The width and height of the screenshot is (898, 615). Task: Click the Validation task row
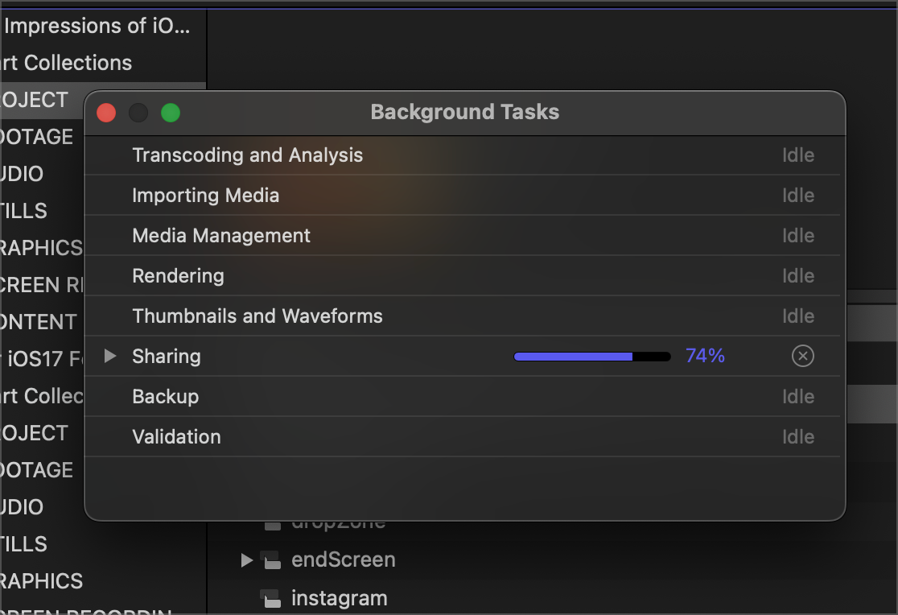[x=462, y=437]
